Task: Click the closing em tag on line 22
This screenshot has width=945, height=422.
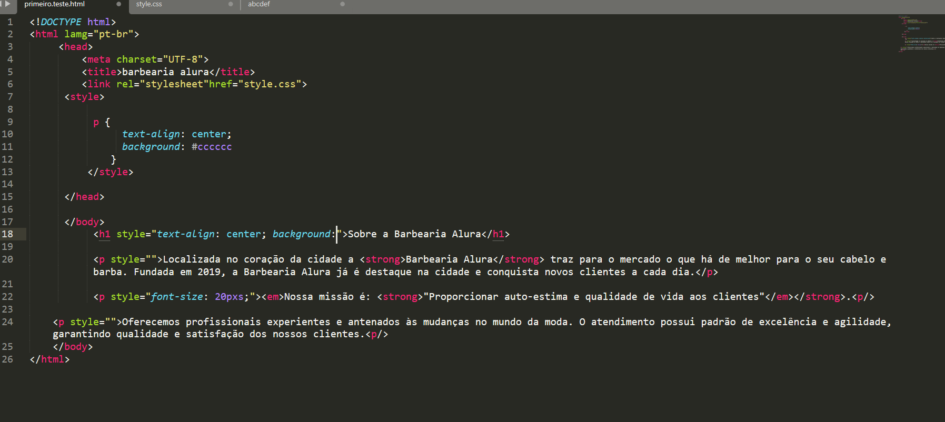Action: [779, 297]
